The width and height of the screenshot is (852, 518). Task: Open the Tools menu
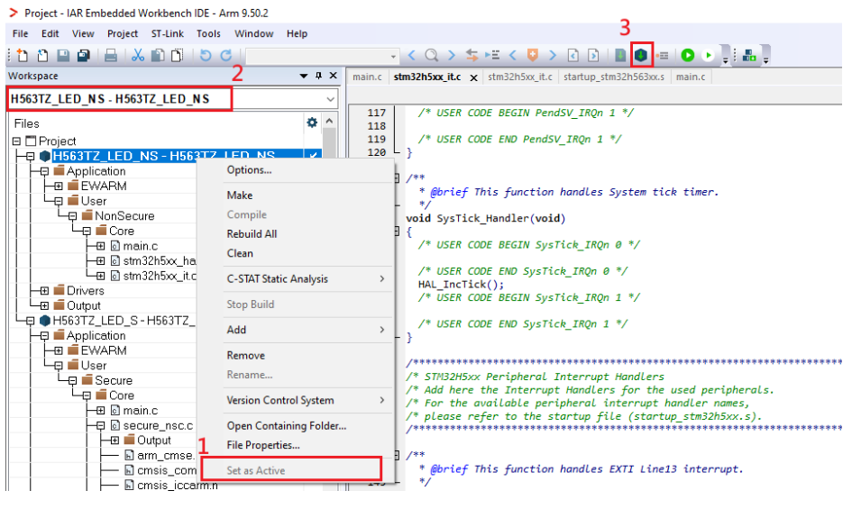coord(208,33)
